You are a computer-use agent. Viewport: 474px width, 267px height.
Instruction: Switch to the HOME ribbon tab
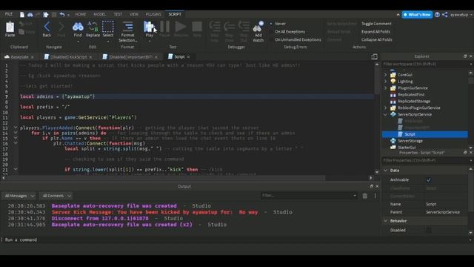pos(81,14)
